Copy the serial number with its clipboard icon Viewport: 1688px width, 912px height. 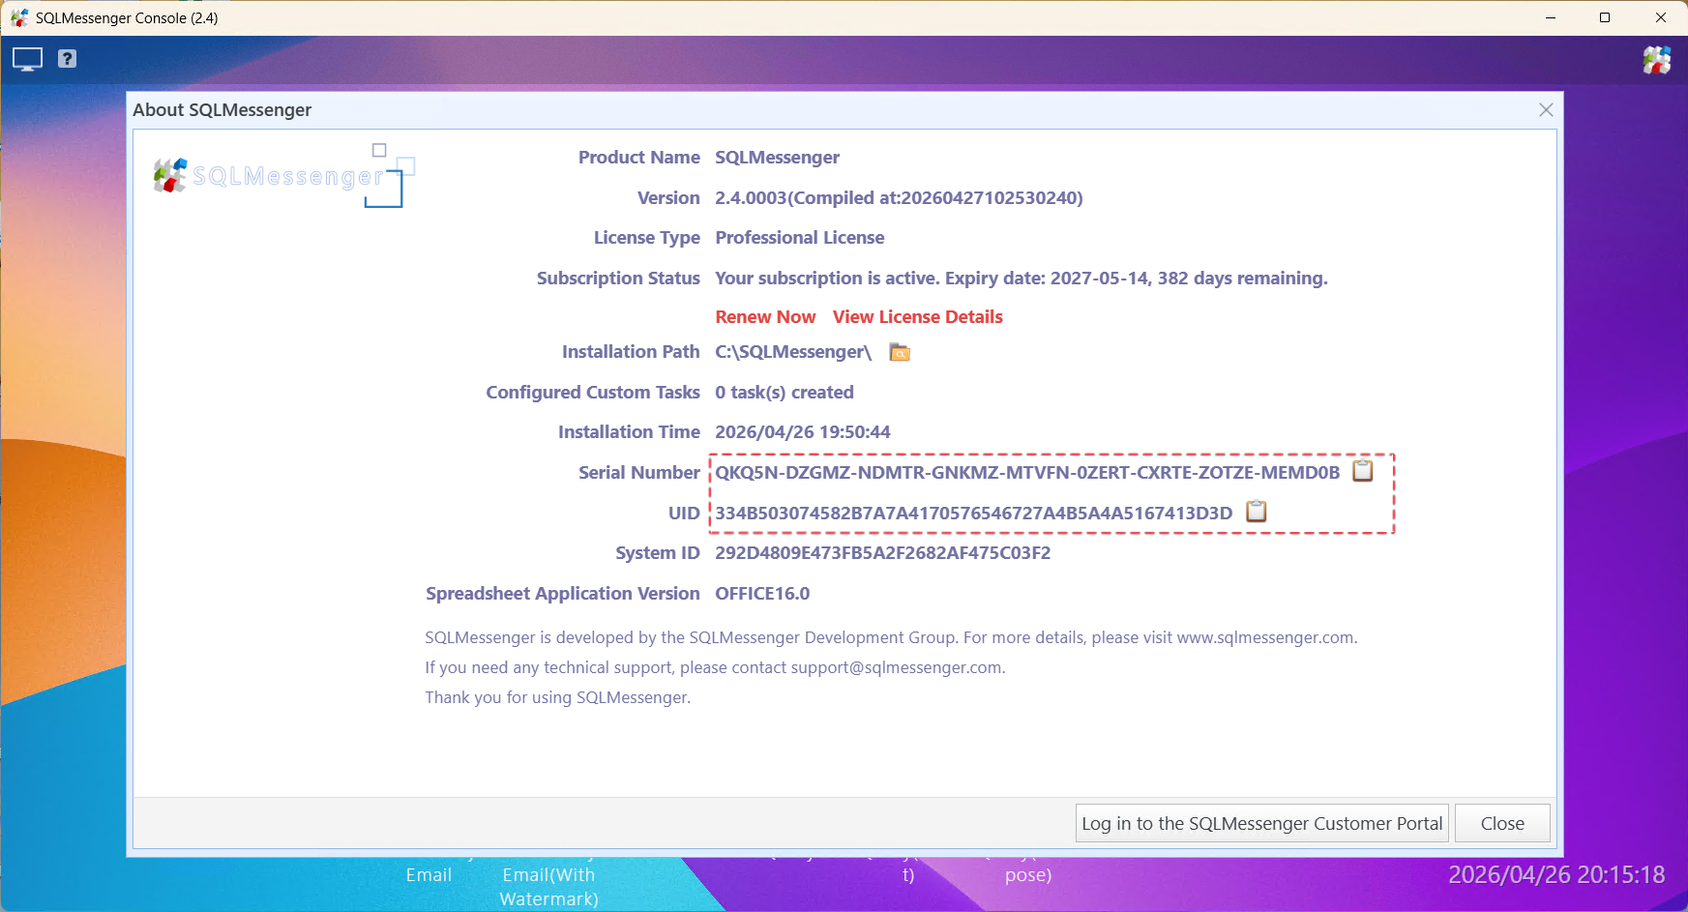click(1363, 471)
